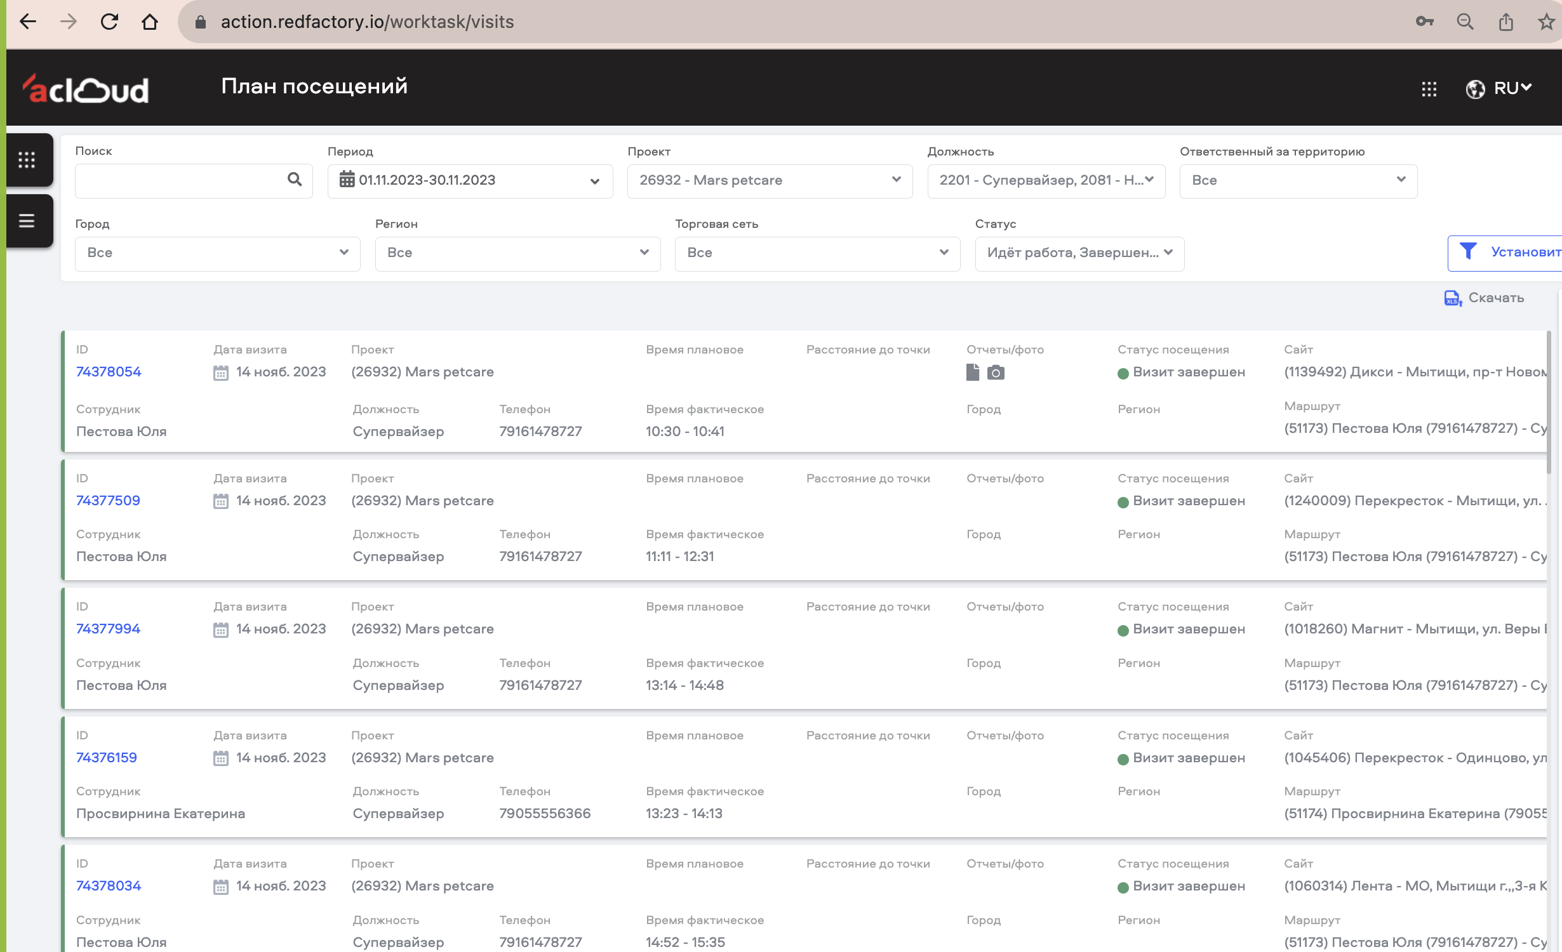Focus the Поиск search field
The width and height of the screenshot is (1562, 952).
pos(194,181)
